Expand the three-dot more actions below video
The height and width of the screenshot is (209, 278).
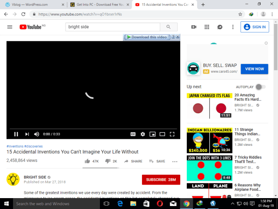175,161
